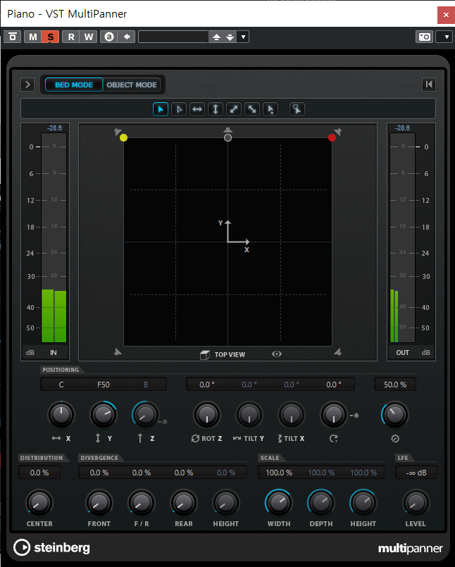This screenshot has width=455, height=567.
Task: Click the yellow left speaker handle
Action: tap(123, 137)
